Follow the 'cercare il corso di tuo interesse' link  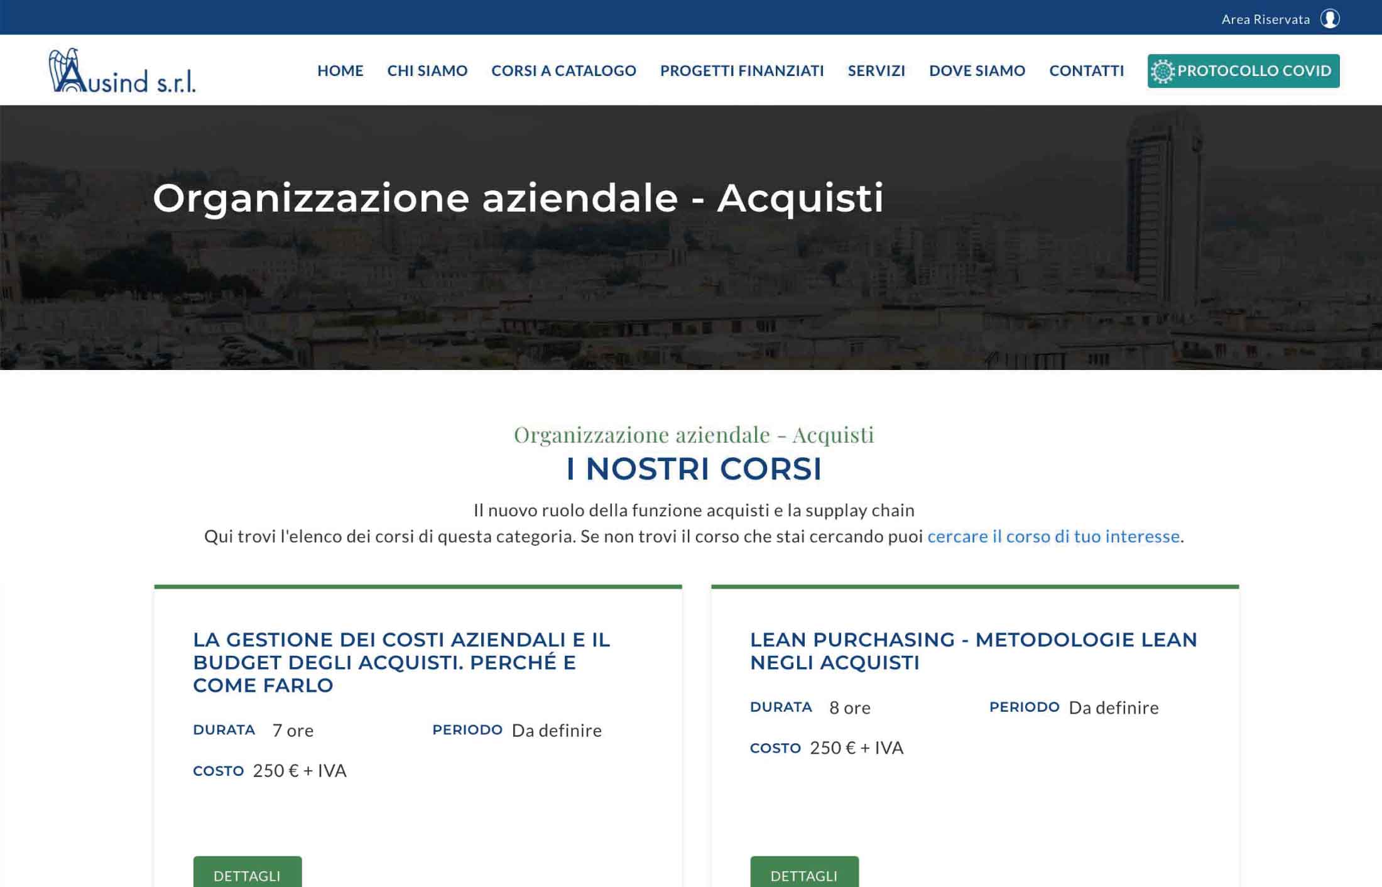1053,536
